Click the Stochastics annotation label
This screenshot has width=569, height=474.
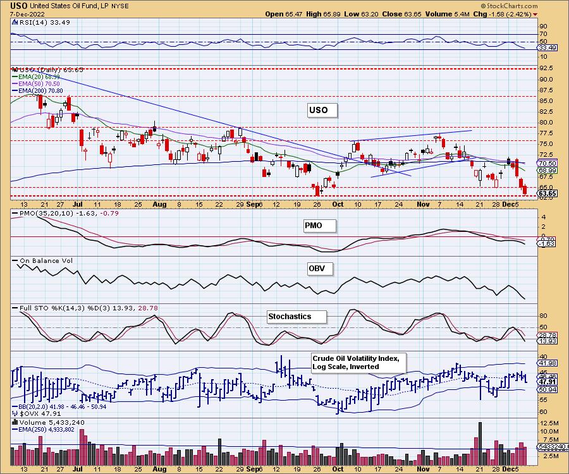pyautogui.click(x=296, y=317)
